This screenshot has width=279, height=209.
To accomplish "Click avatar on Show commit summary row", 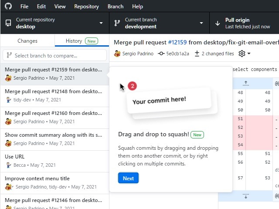I will 8,143.
